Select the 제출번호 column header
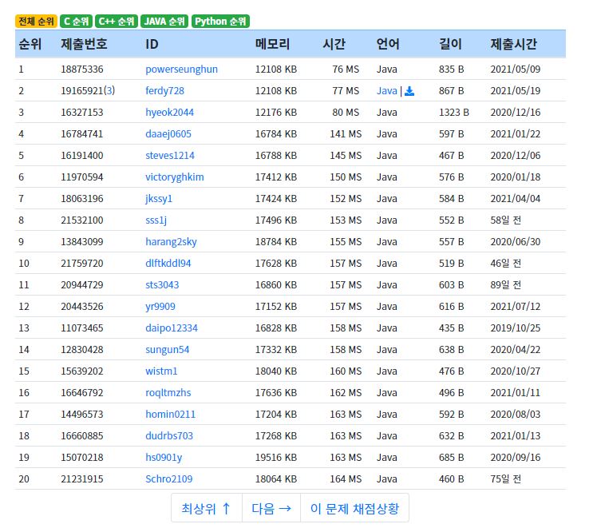The image size is (593, 532). (84, 44)
